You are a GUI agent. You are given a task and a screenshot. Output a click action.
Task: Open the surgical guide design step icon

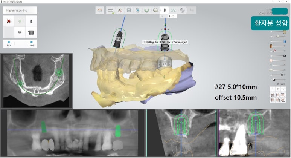pyautogui.click(x=174, y=11)
